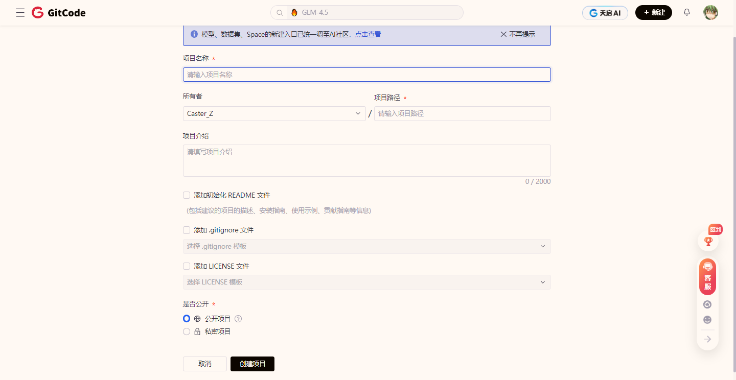Open the hamburger navigation menu

[20, 13]
